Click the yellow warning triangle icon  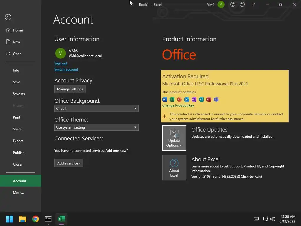tap(165, 116)
